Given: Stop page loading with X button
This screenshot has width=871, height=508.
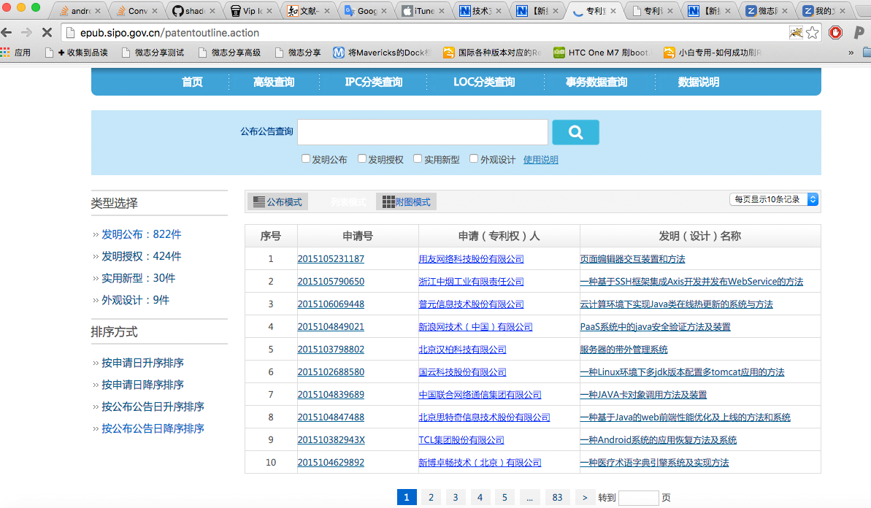Looking at the screenshot, I should click(47, 33).
